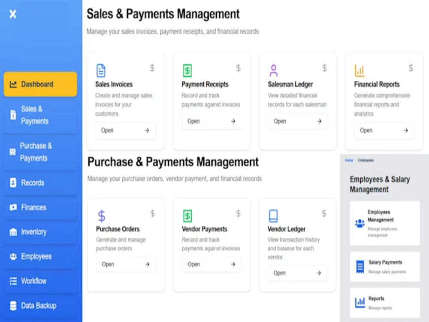This screenshot has width=429, height=322.
Task: Close the sidebar with the X icon
Action: point(13,14)
